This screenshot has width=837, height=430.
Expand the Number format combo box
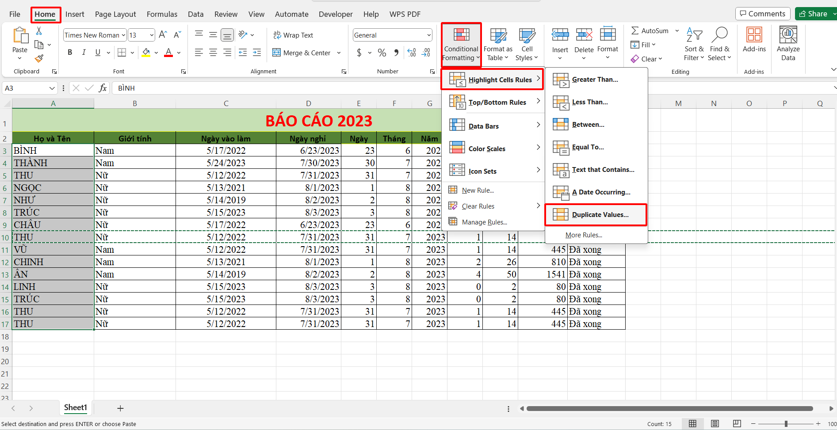click(428, 35)
